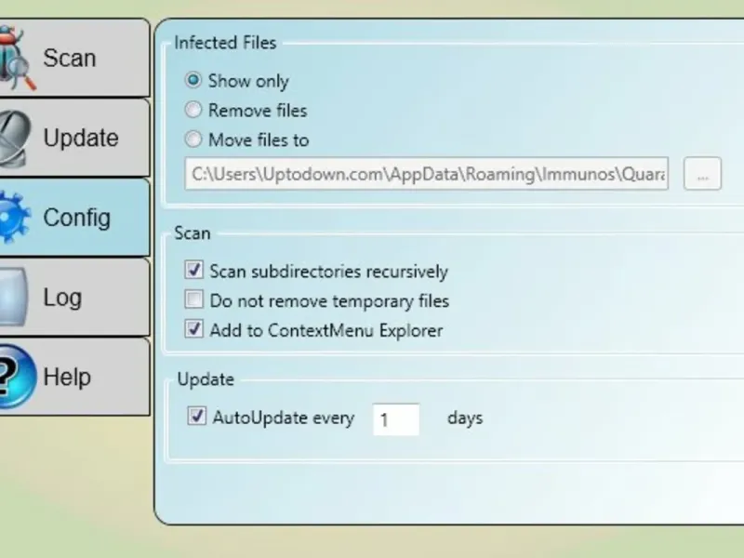Click the Infected Files group heading
This screenshot has height=558, width=744.
point(225,43)
